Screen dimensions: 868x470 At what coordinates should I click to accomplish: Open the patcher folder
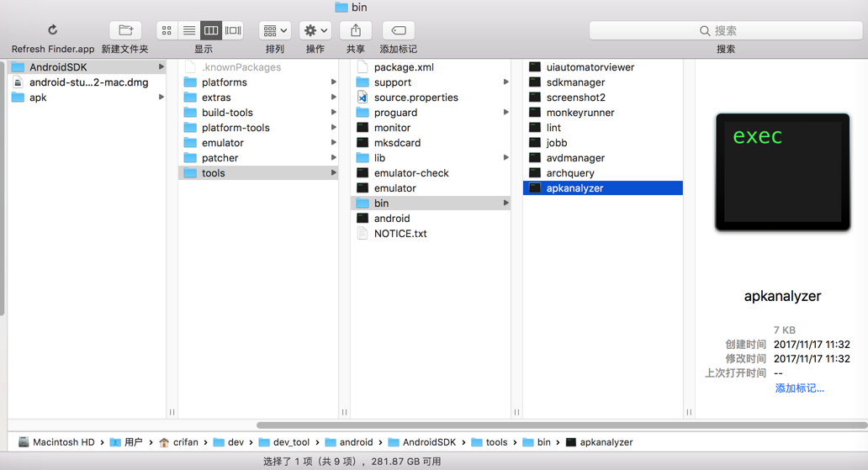(258, 158)
